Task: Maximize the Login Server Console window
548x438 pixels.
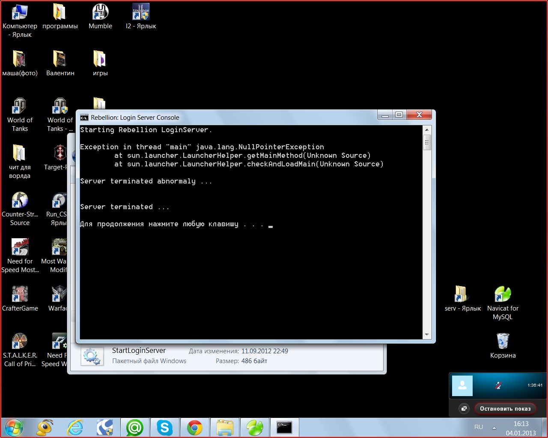Action: 399,115
